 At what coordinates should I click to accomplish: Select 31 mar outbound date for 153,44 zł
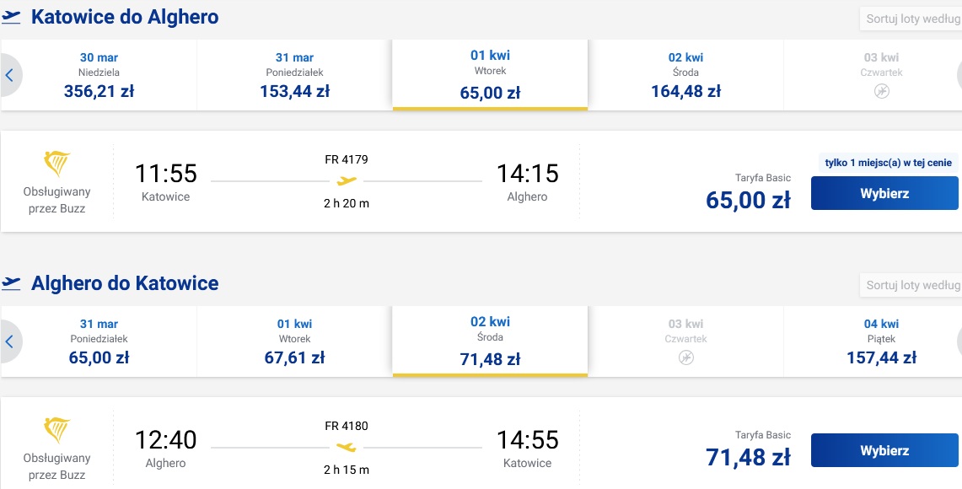[294, 76]
